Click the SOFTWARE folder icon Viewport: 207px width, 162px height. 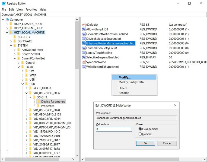[x=15, y=41]
